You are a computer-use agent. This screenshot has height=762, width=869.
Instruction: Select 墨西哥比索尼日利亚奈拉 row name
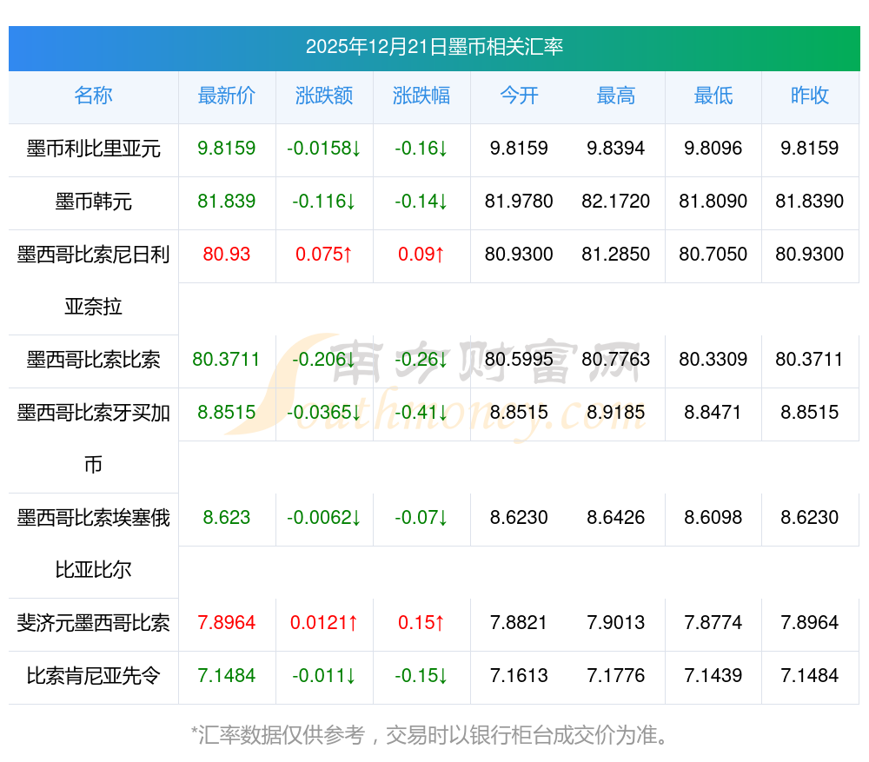tap(93, 280)
